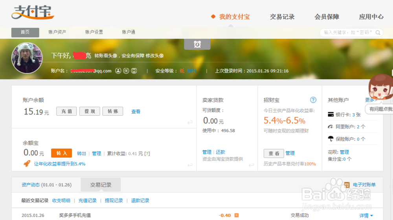
Task: Open 我的支付宝 top navigation
Action: [x=234, y=17]
